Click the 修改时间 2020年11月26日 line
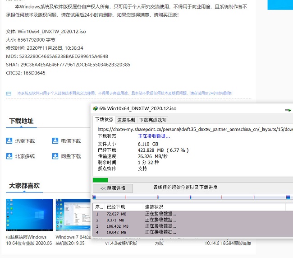293x258 pixels. (x=45, y=48)
